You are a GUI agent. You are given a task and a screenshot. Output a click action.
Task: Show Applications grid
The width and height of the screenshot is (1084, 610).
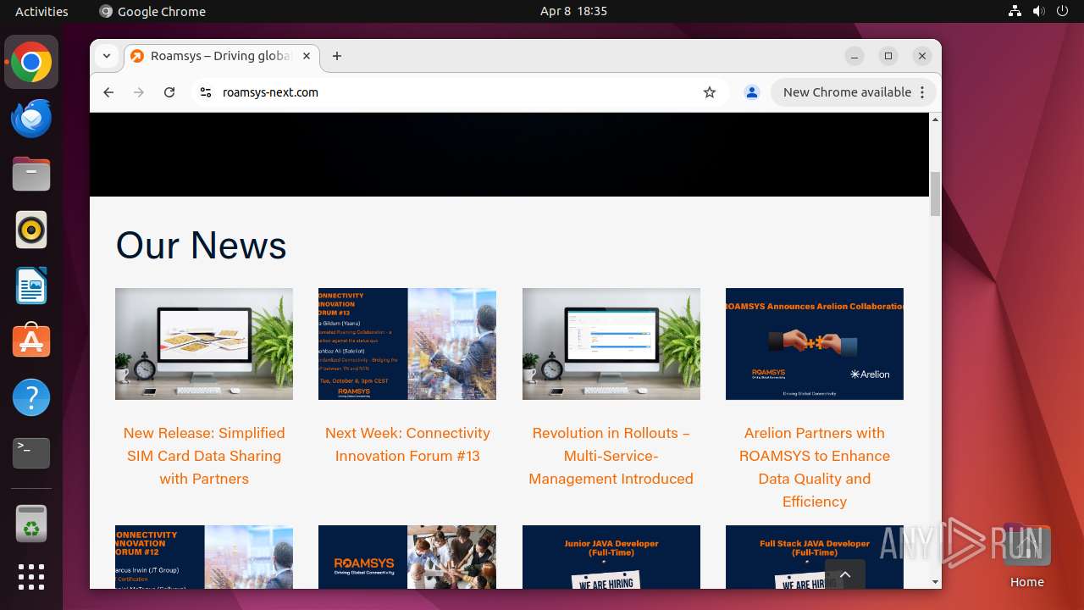point(31,577)
